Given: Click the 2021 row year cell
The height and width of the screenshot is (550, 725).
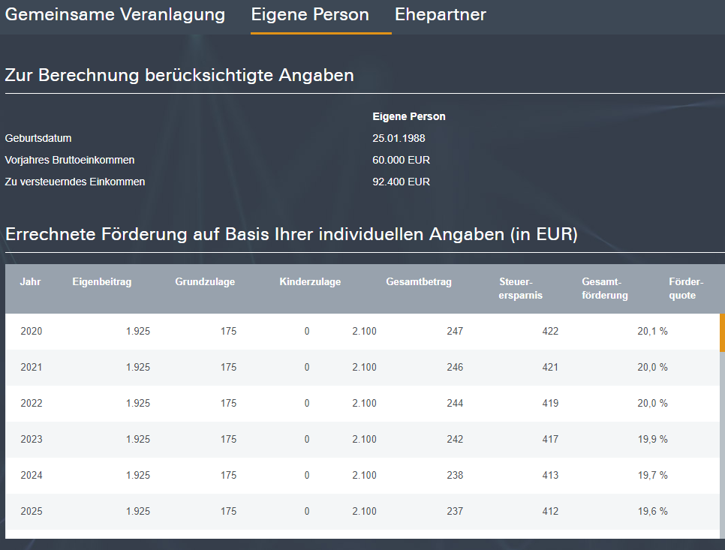Looking at the screenshot, I should (32, 367).
